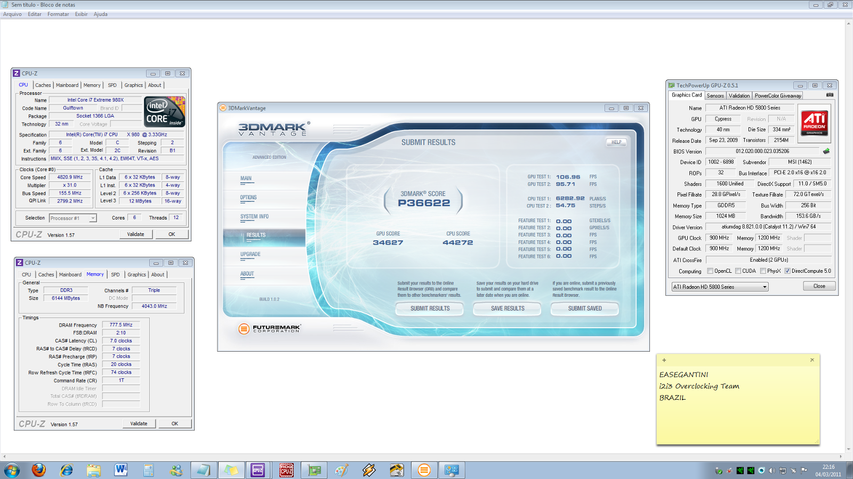Open Paint from the taskbar

pos(341,470)
